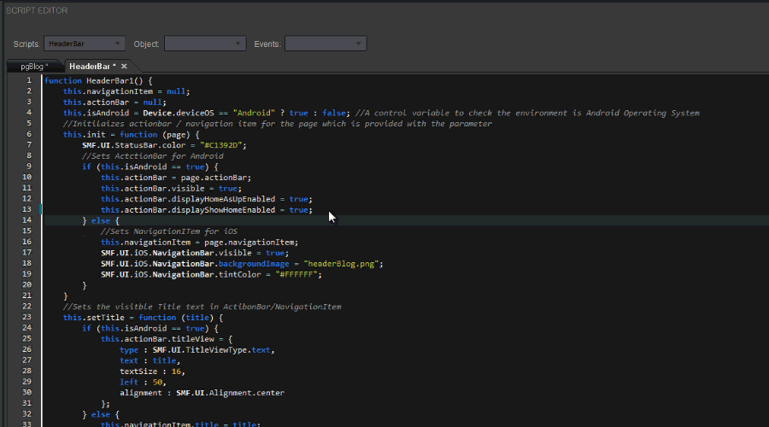Image resolution: width=769 pixels, height=427 pixels.
Task: Expand the Object dropdown
Action: [204, 44]
